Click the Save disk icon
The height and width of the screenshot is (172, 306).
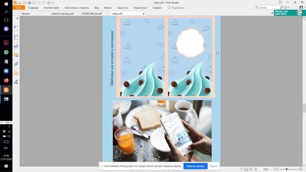24,3
